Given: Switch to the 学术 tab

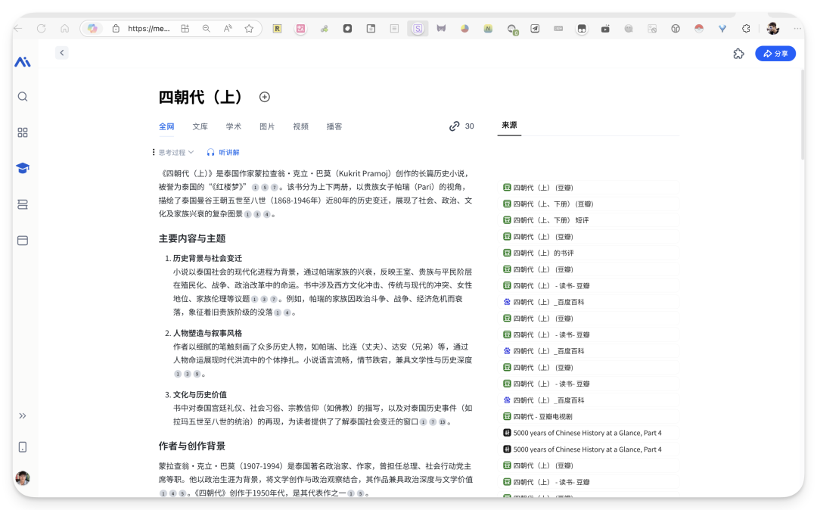Looking at the screenshot, I should (234, 126).
